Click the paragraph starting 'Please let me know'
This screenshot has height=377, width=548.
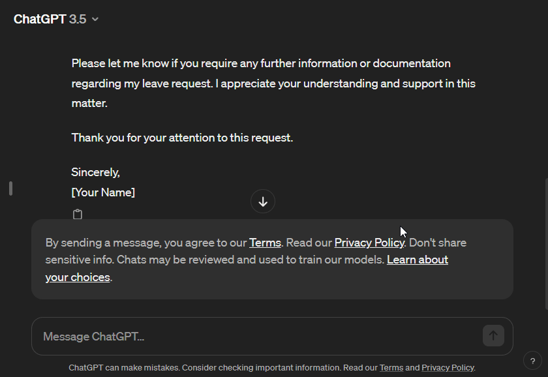tap(273, 83)
